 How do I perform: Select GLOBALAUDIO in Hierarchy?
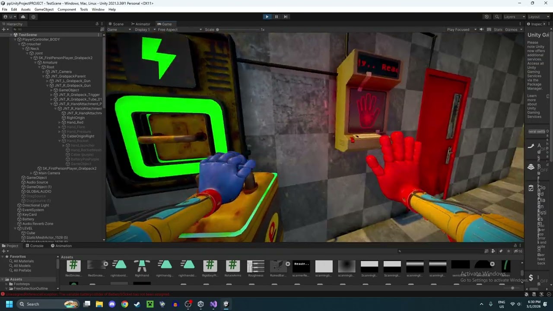coord(38,191)
